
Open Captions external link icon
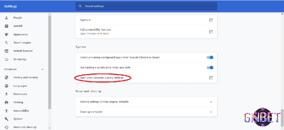tap(211, 20)
